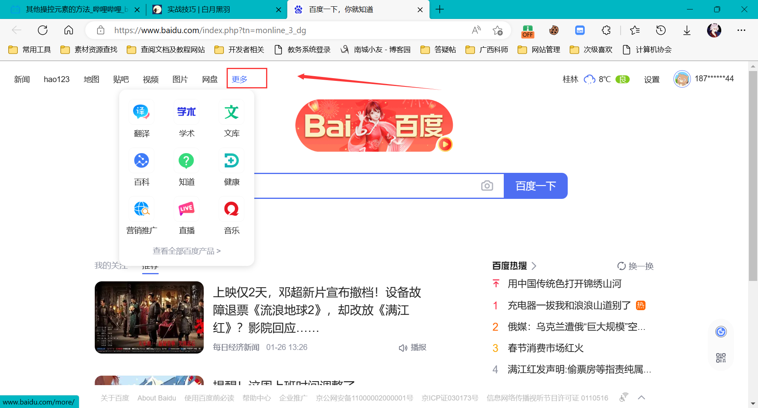Open Baidu Scholar (学术) icon
The image size is (758, 408).
[186, 112]
